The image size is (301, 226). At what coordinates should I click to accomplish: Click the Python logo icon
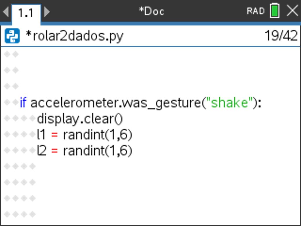coord(12,36)
